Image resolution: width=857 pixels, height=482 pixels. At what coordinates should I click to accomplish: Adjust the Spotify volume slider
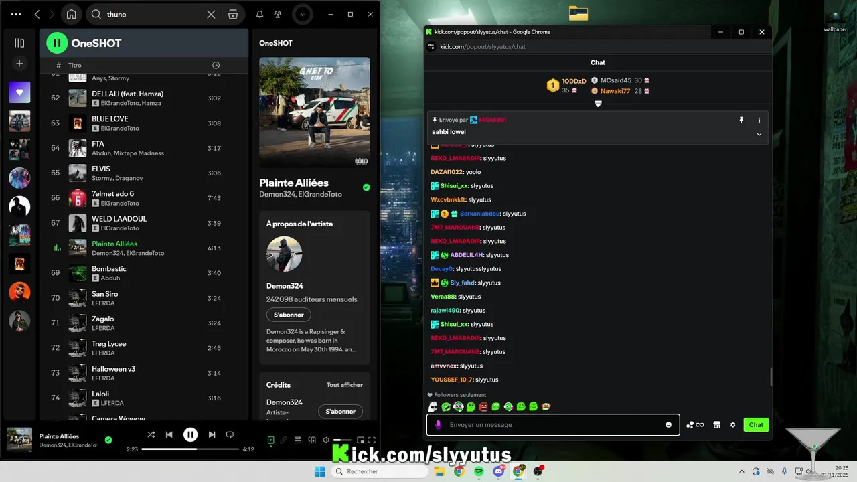[343, 440]
